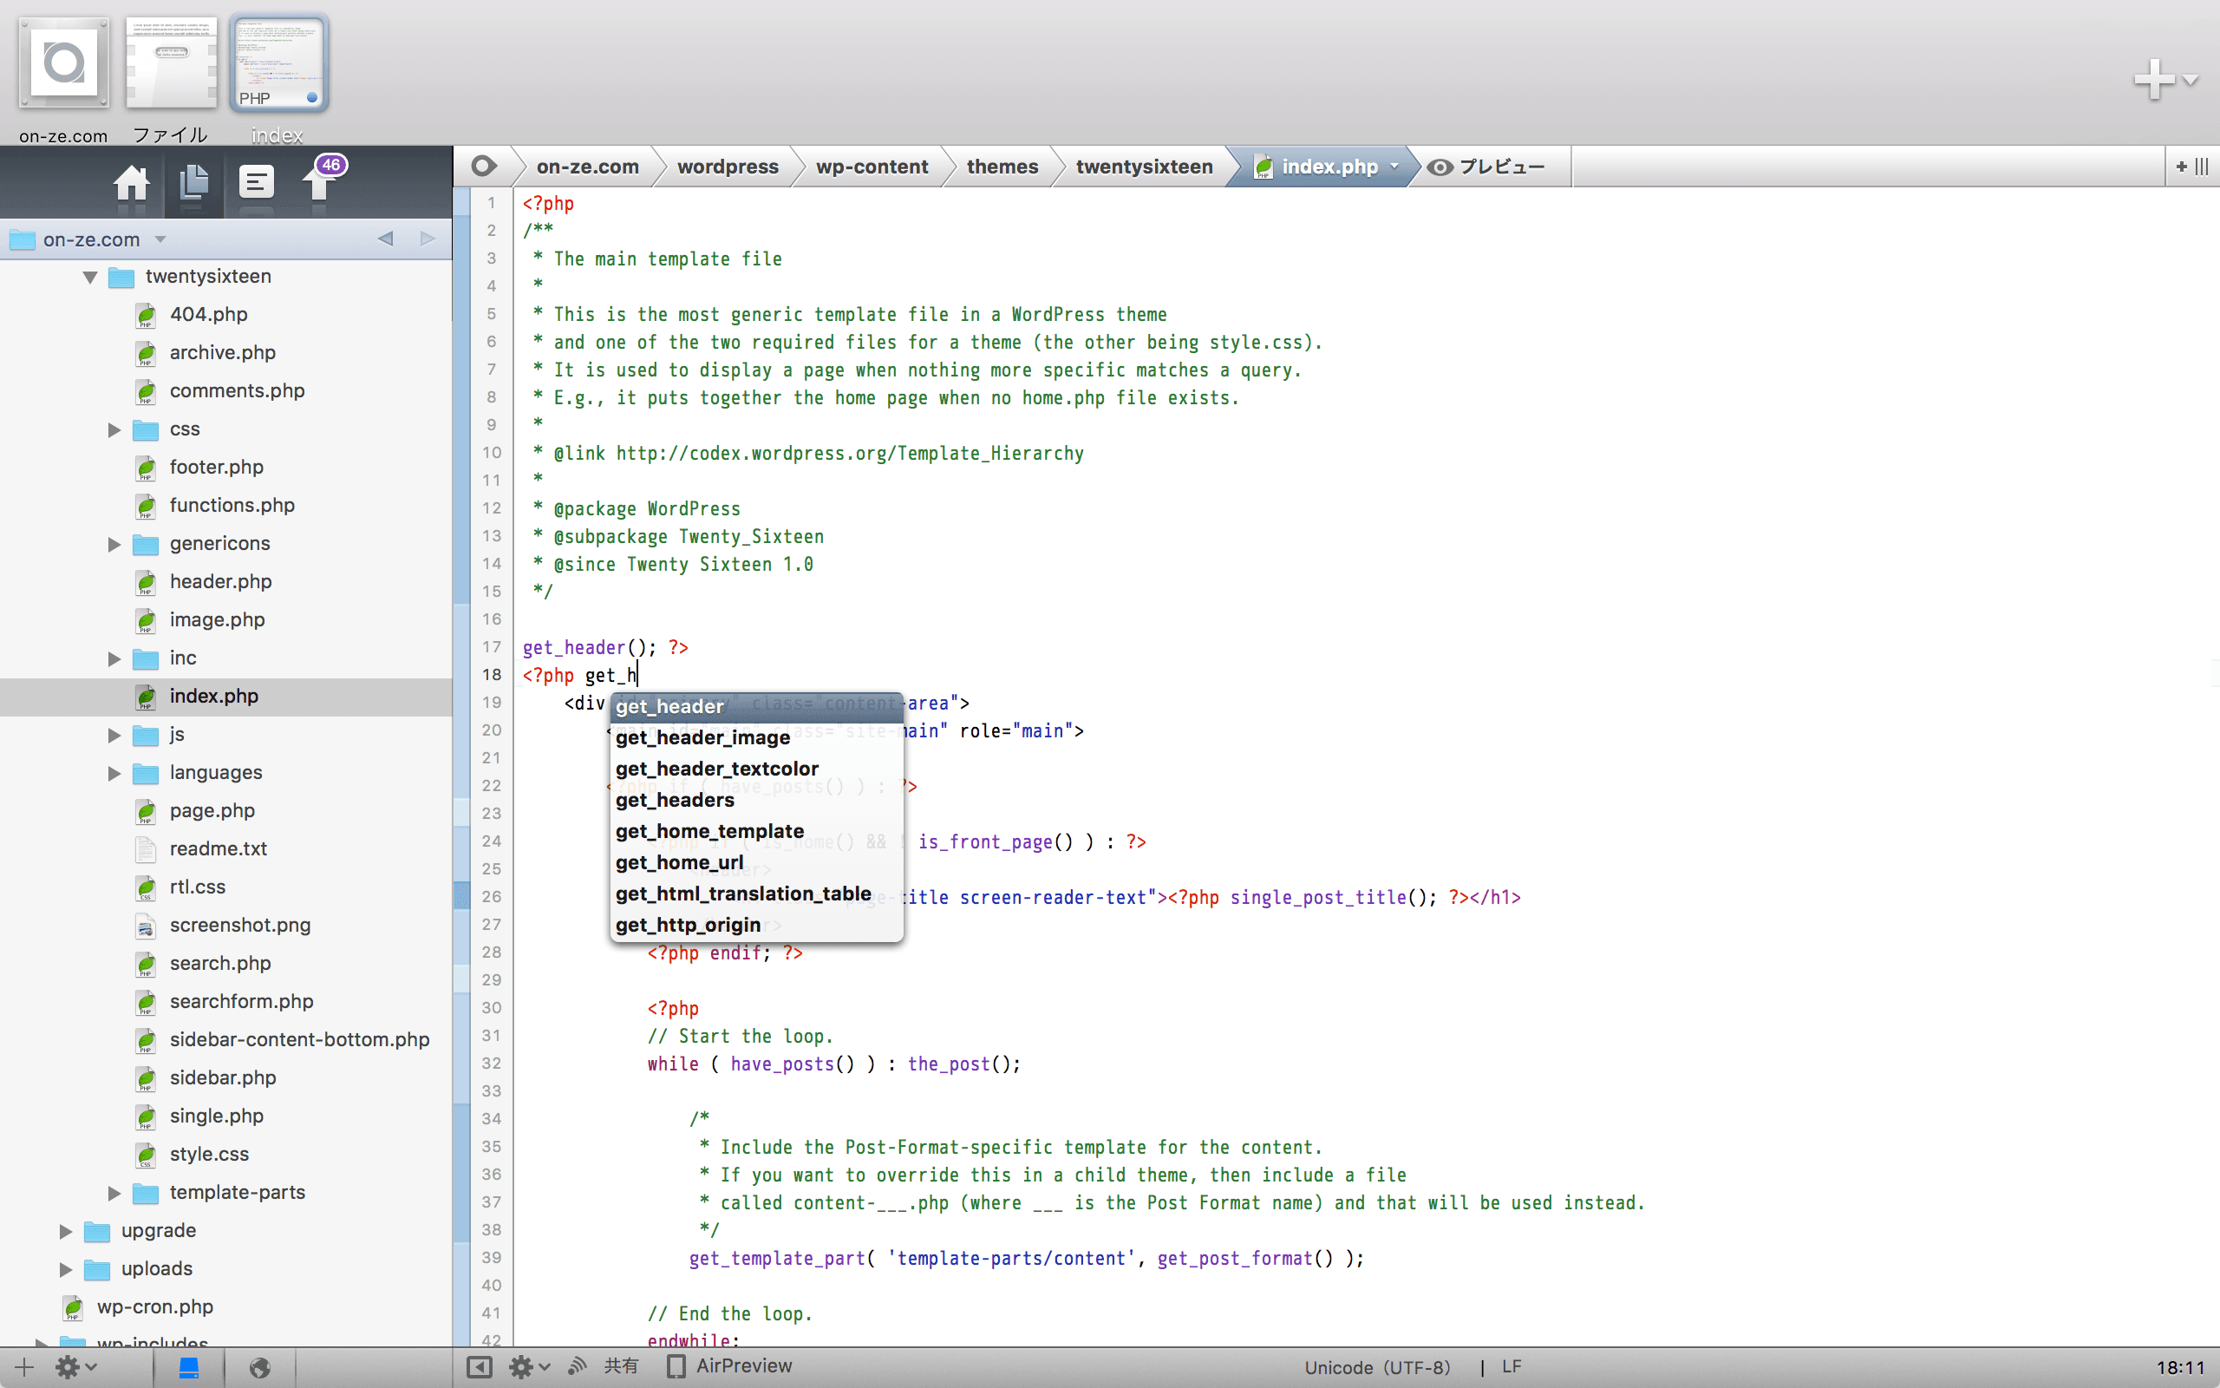Click the get_header autocomplete suggestion
The height and width of the screenshot is (1388, 2220).
click(x=668, y=705)
